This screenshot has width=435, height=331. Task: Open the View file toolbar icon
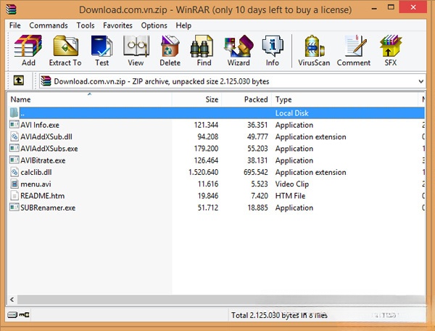pyautogui.click(x=136, y=46)
